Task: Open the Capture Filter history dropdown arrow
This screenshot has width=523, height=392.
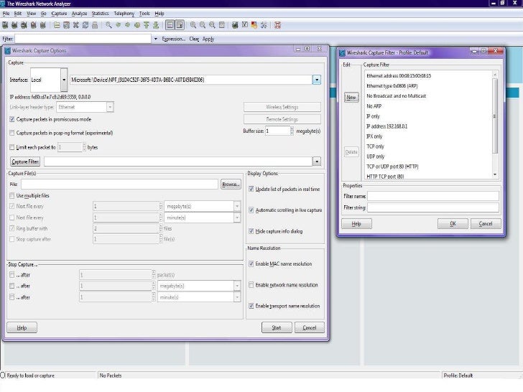Action: [x=316, y=162]
